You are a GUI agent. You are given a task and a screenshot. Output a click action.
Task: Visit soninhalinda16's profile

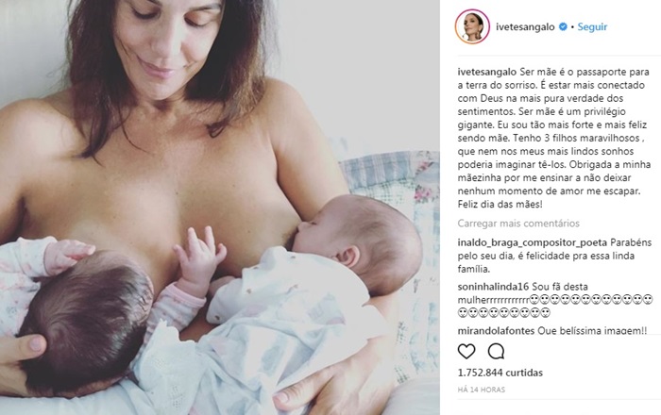(x=493, y=287)
